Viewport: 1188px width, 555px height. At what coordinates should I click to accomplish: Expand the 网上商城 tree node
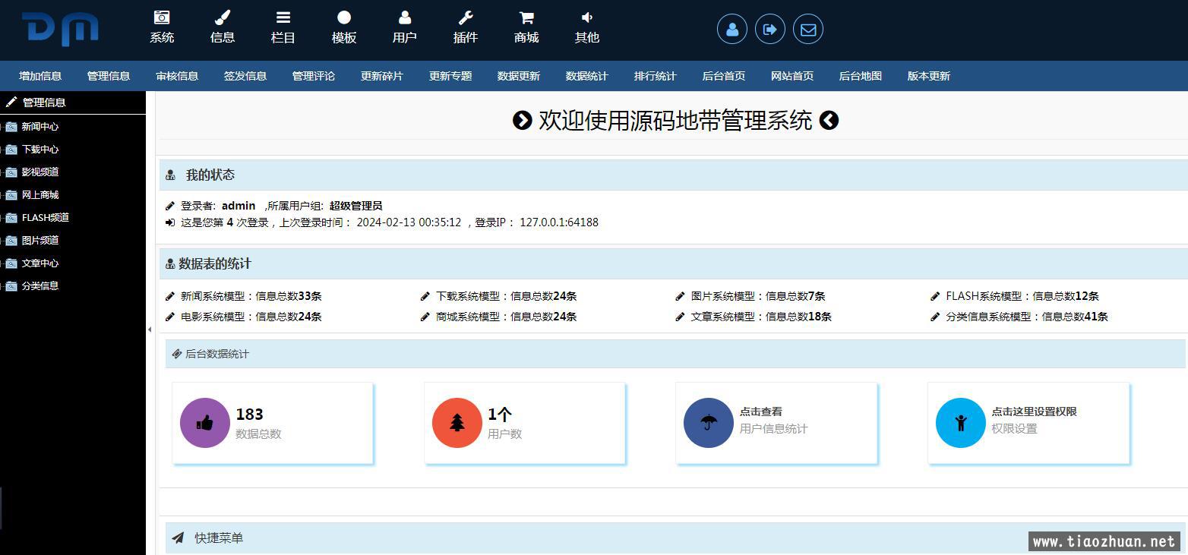coord(2,195)
